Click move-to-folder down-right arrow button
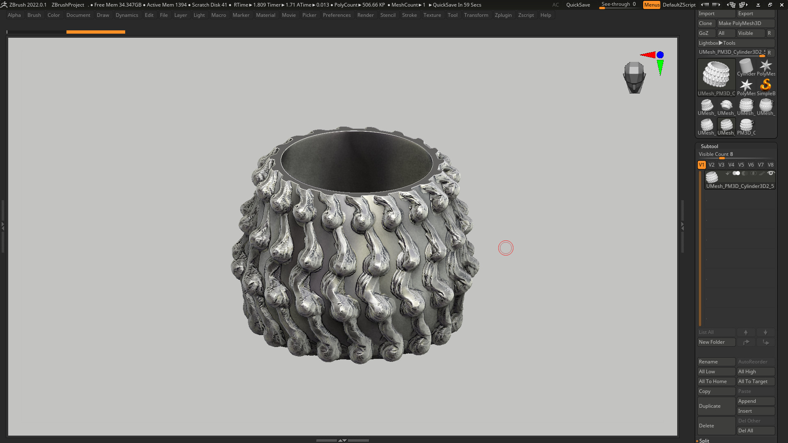 765,342
